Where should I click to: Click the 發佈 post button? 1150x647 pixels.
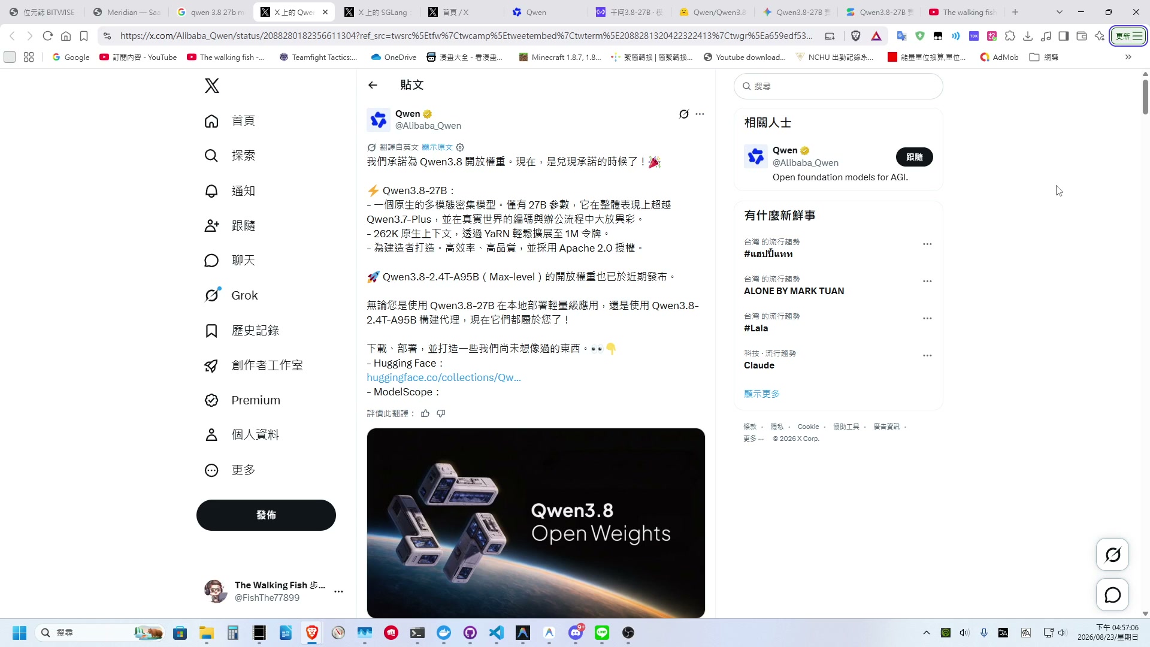266,515
